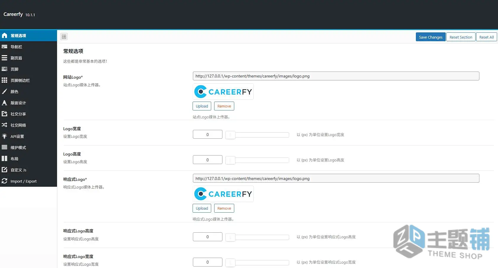Viewport: 498px width, 268px height.
Task: Click the Logo高度 slider handle
Action: coord(230,160)
